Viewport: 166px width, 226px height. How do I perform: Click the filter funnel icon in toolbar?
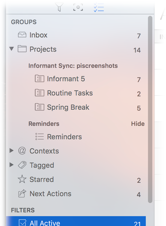coord(59,7)
